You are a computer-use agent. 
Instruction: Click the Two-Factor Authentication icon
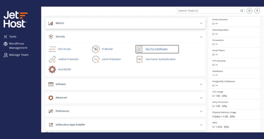pyautogui.click(x=140, y=59)
